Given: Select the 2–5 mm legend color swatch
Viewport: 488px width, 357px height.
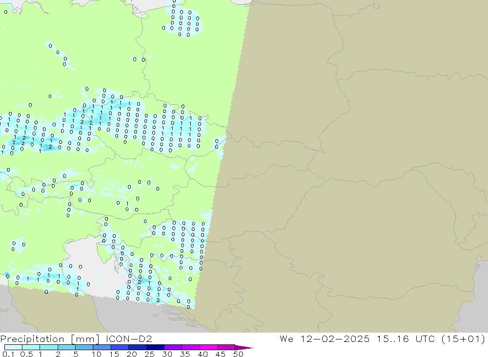Looking at the screenshot, I should tap(66, 347).
